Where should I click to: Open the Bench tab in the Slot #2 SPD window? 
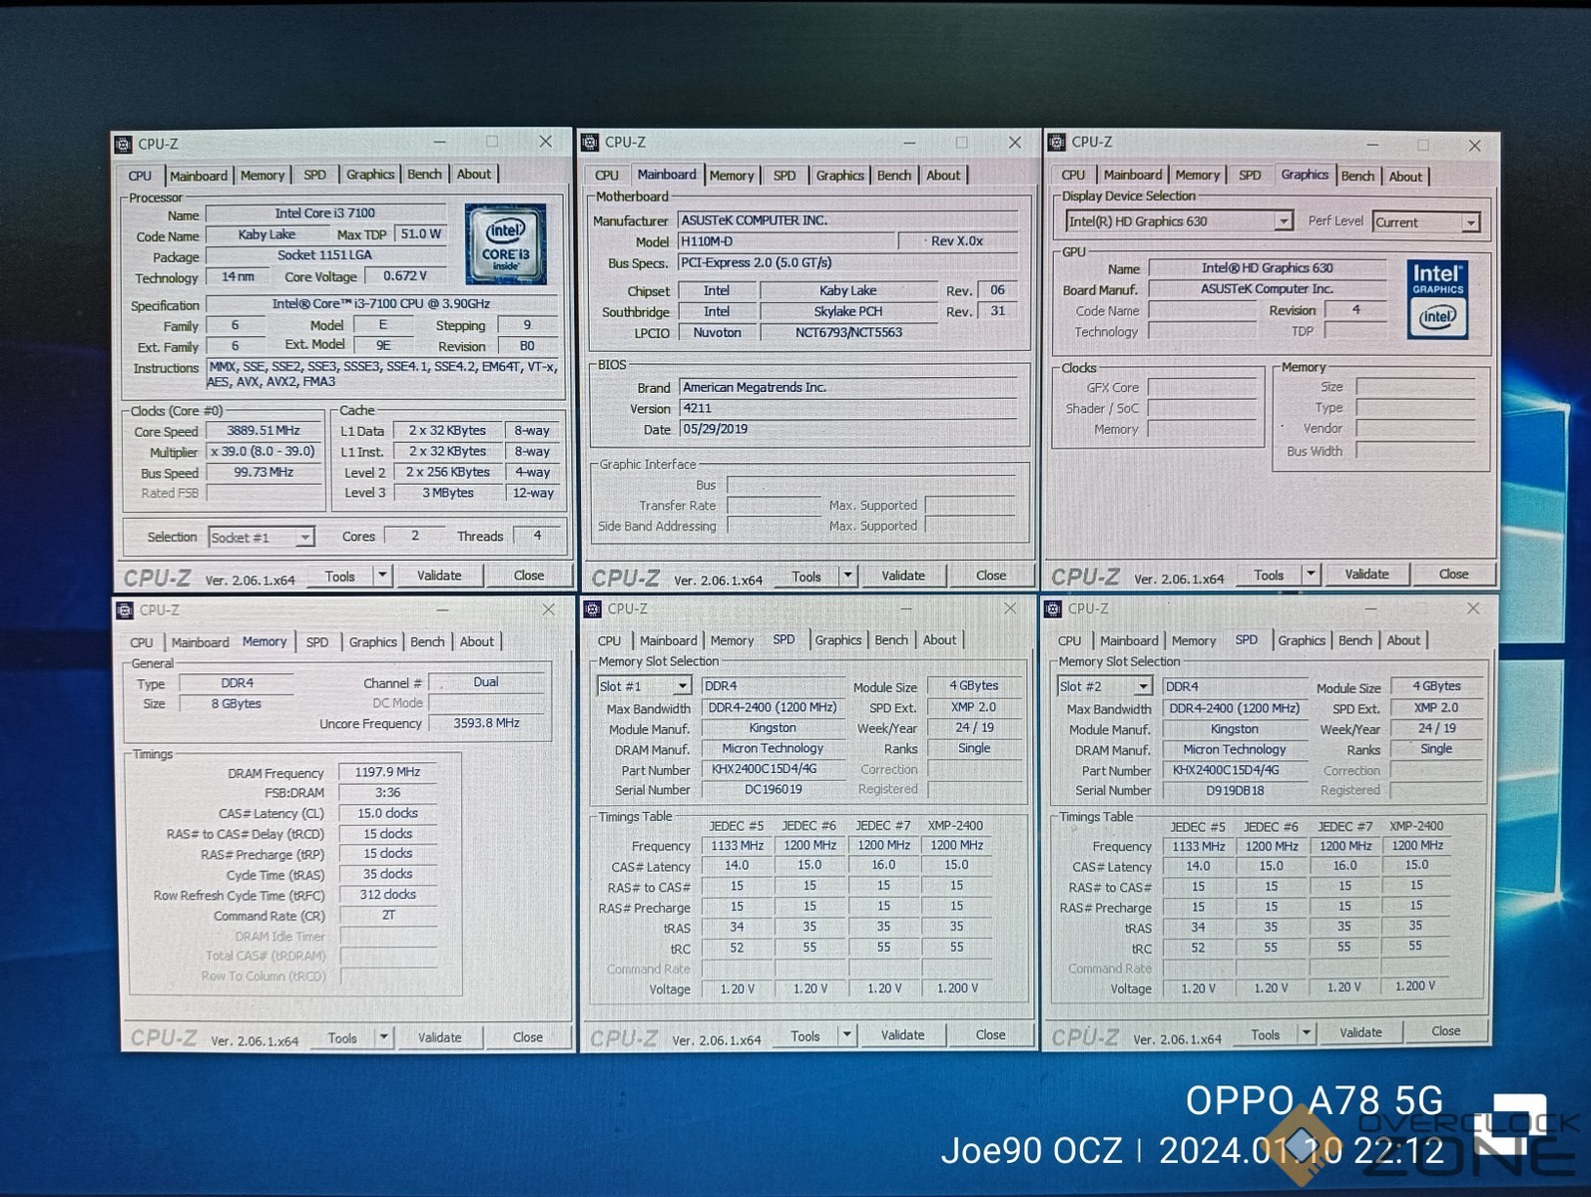click(1355, 640)
